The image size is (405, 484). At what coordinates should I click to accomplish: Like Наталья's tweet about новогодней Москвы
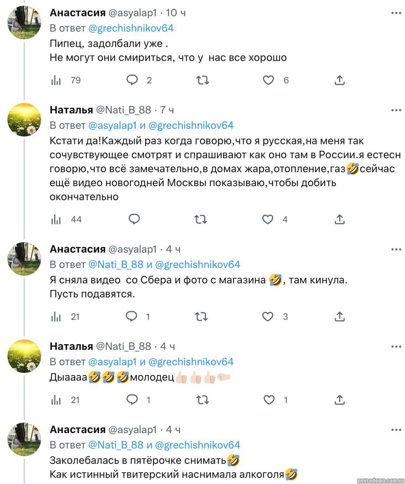[268, 219]
